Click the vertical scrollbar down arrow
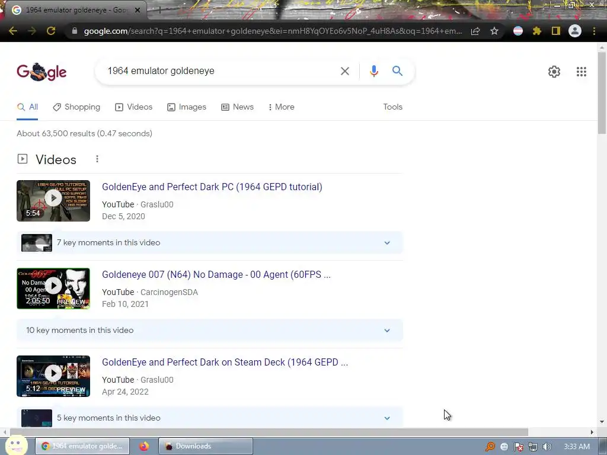The image size is (607, 455). click(x=602, y=422)
